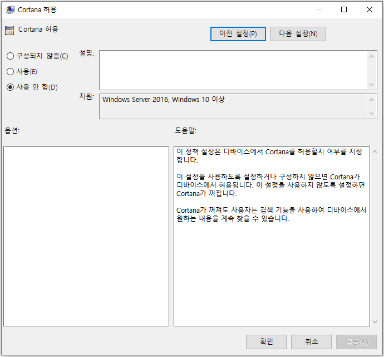
Task: Click the policy setting icon beside Cortana 허용
Action: pyautogui.click(x=9, y=31)
